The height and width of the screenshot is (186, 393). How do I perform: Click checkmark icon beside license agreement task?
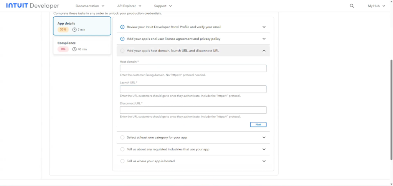coord(122,39)
